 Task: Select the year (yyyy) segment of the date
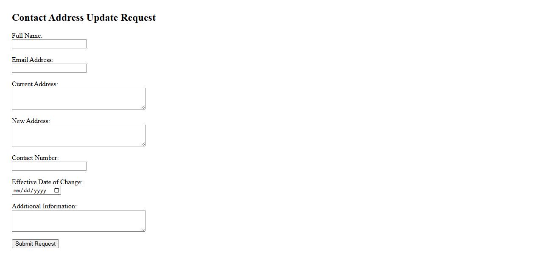tap(40, 191)
